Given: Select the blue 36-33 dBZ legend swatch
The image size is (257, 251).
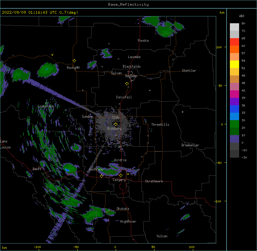Looking at the screenshot, I should pos(234,109).
